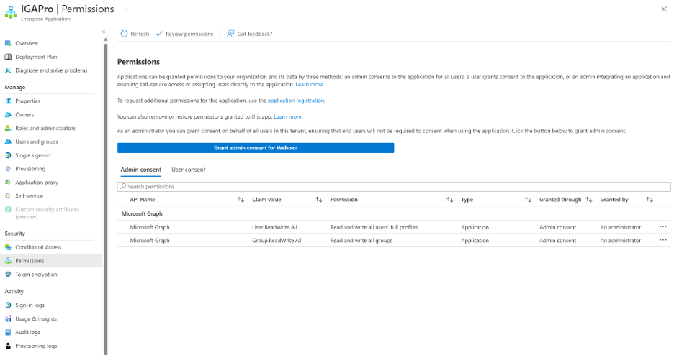Open Conditional Access menu item

click(38, 247)
